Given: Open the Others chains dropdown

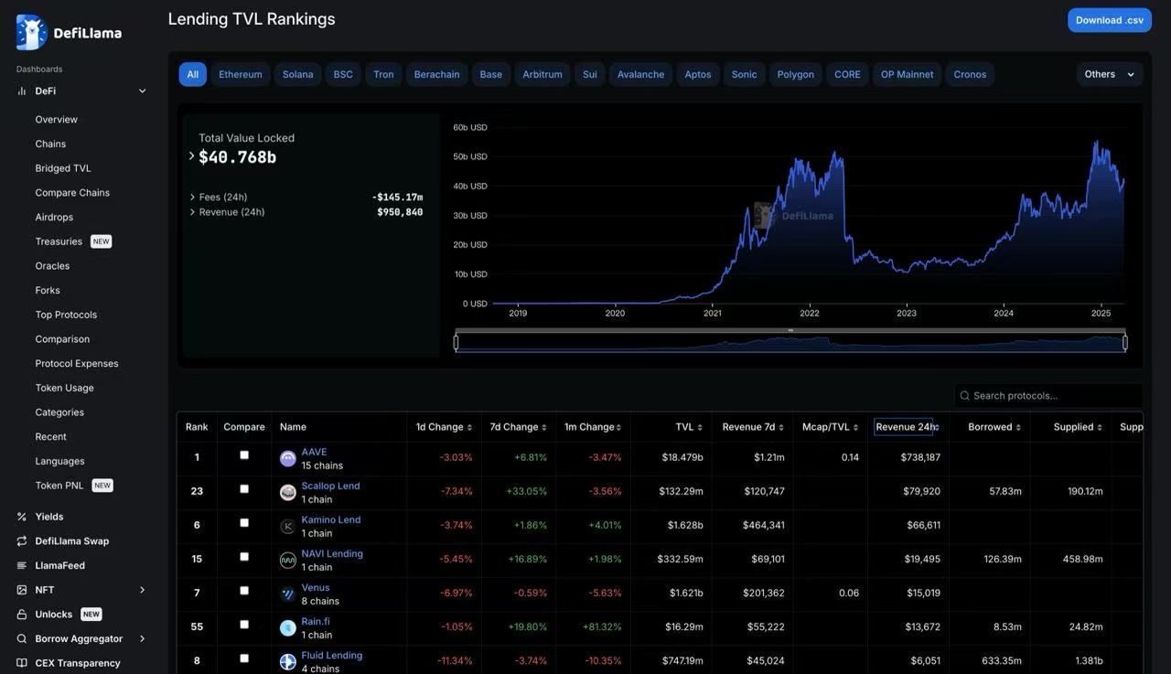Looking at the screenshot, I should [x=1110, y=75].
